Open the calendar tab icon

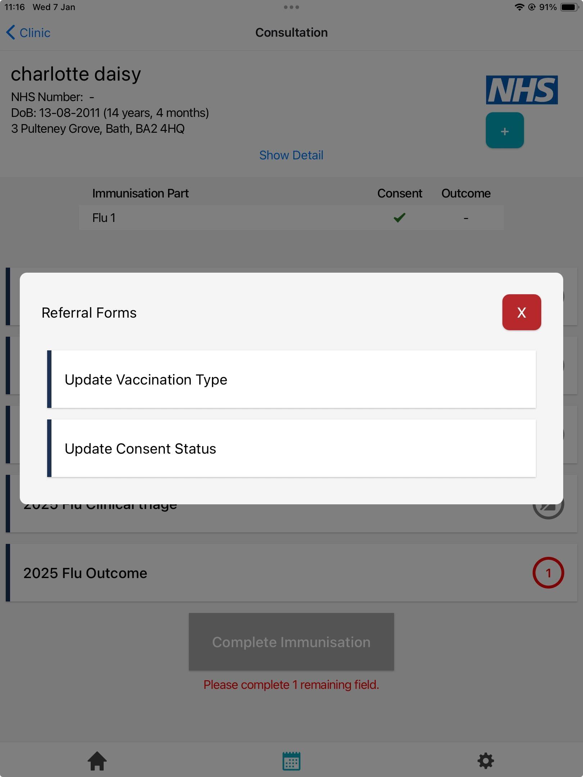coord(291,761)
